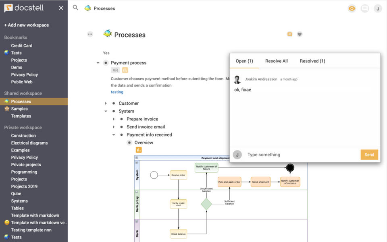Image resolution: width=387 pixels, height=242 pixels.
Task: Select the Payment process bullet
Action: pyautogui.click(x=106, y=63)
